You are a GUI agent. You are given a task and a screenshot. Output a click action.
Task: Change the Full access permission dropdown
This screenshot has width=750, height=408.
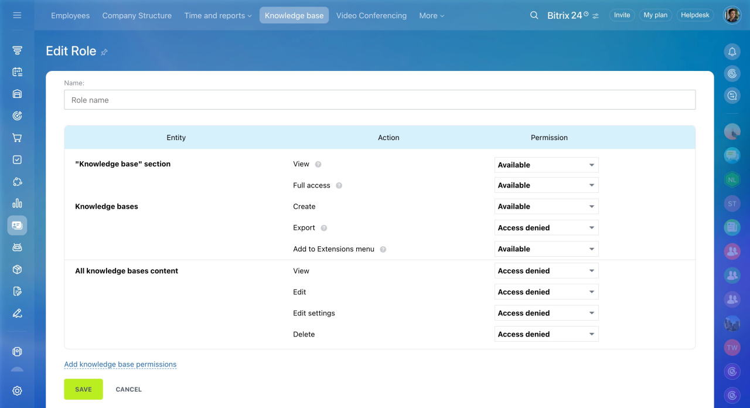pos(546,185)
